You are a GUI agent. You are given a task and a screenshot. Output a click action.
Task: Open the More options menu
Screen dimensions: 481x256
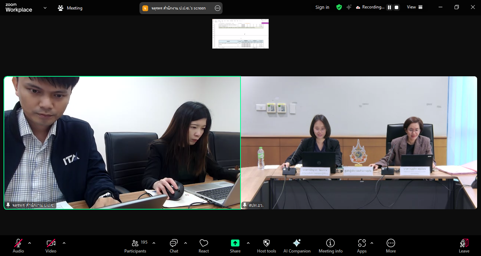point(391,246)
